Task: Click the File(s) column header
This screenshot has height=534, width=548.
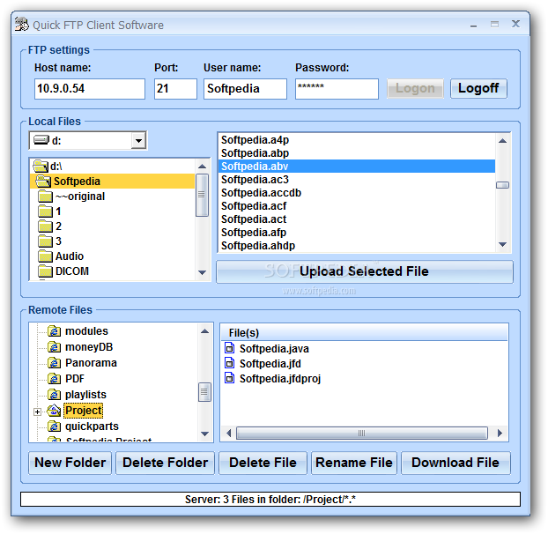Action: (364, 332)
